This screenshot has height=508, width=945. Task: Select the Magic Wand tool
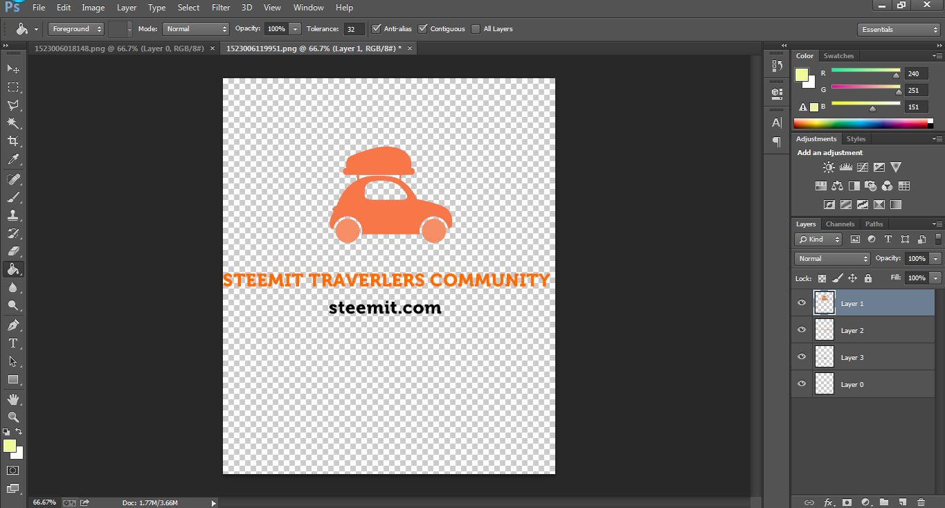click(x=13, y=123)
